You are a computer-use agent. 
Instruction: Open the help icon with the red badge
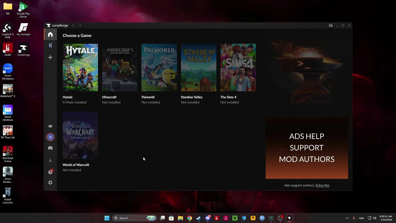pos(50,172)
